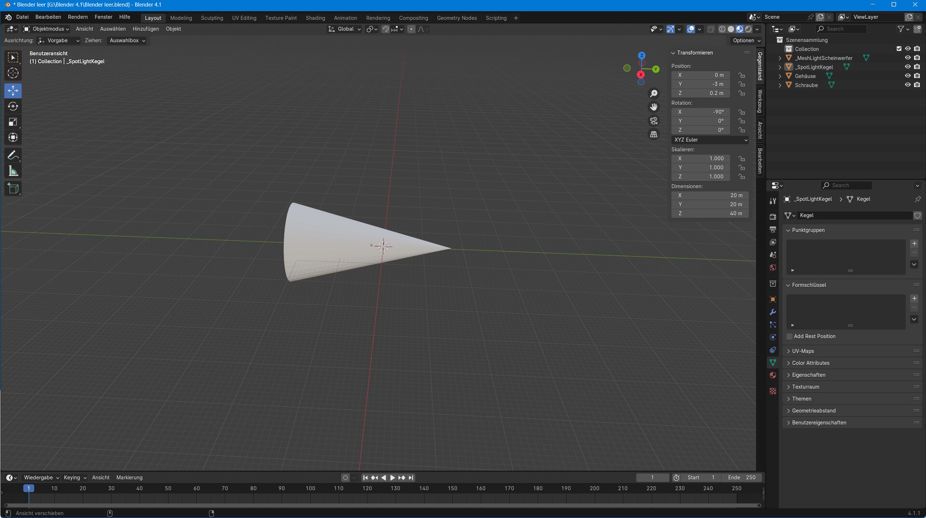Viewport: 926px width, 518px height.
Task: Click the Position Y value field
Action: click(x=701, y=84)
